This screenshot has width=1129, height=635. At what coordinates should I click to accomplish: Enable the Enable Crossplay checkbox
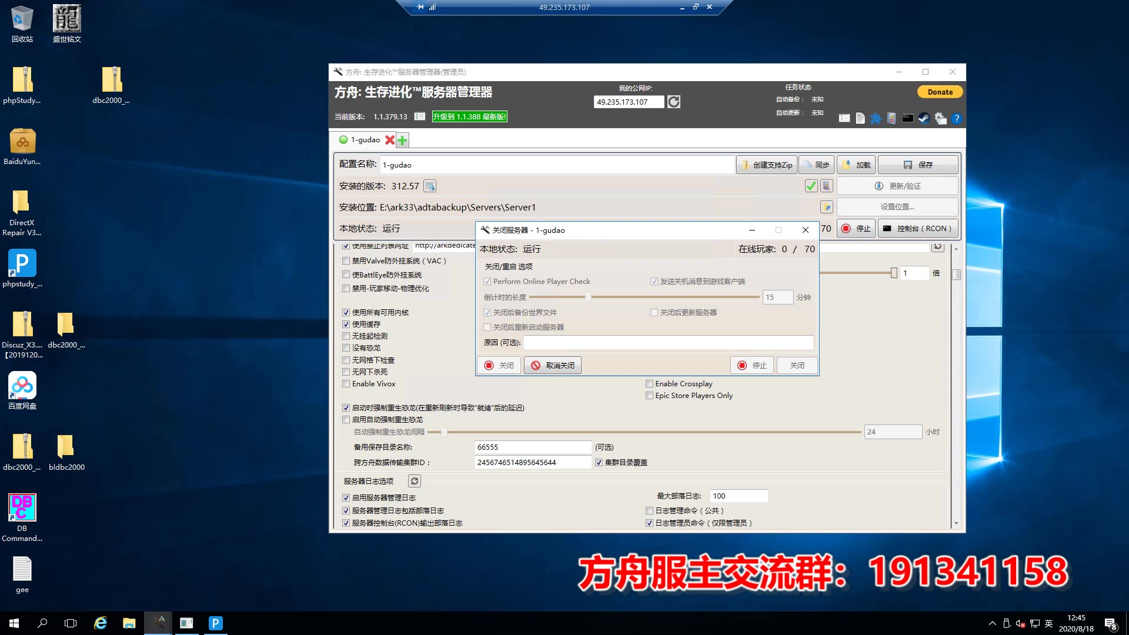(650, 384)
